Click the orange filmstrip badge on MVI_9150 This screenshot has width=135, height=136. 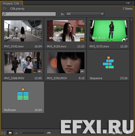tap(82, 39)
